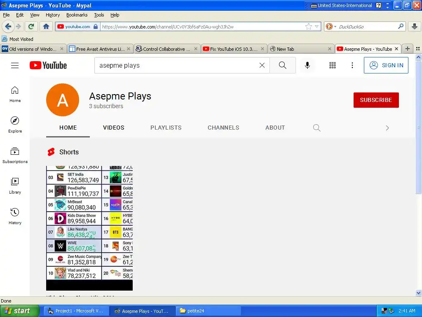Open the Help menu
Screen dimensions: 422x317
click(115, 15)
